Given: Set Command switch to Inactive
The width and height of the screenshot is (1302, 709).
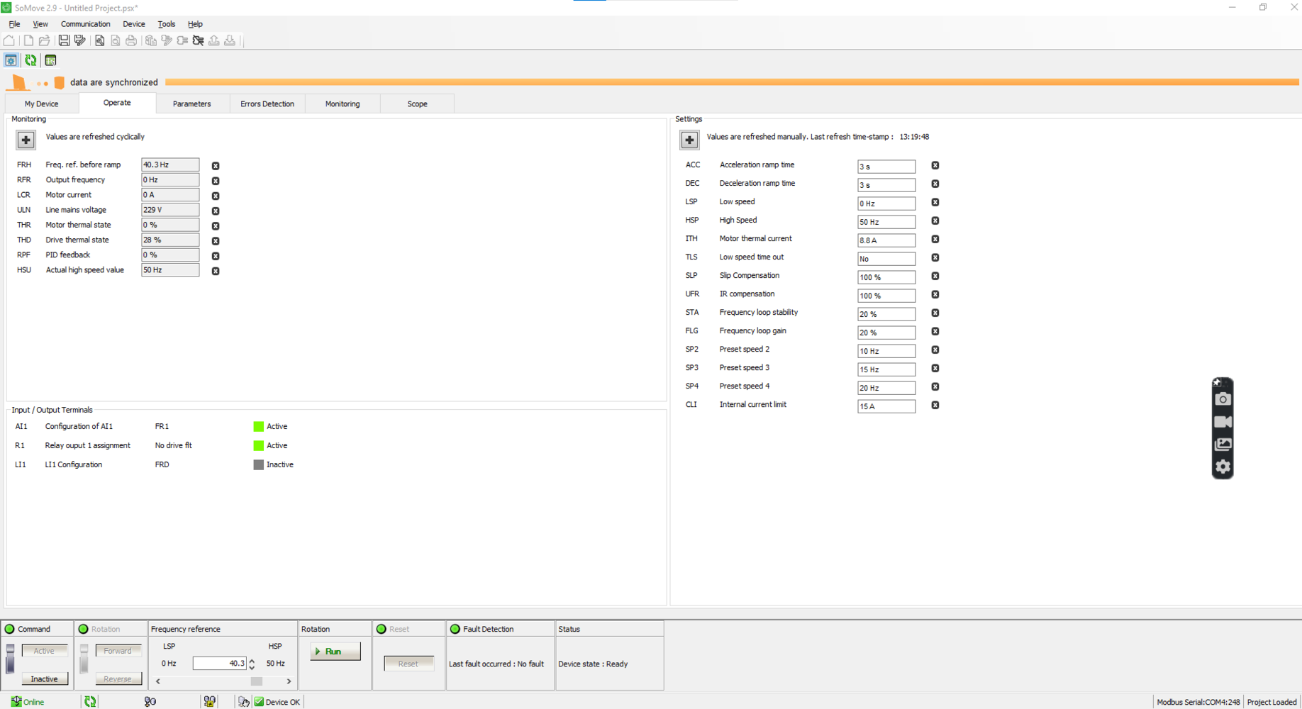Looking at the screenshot, I should pos(44,679).
